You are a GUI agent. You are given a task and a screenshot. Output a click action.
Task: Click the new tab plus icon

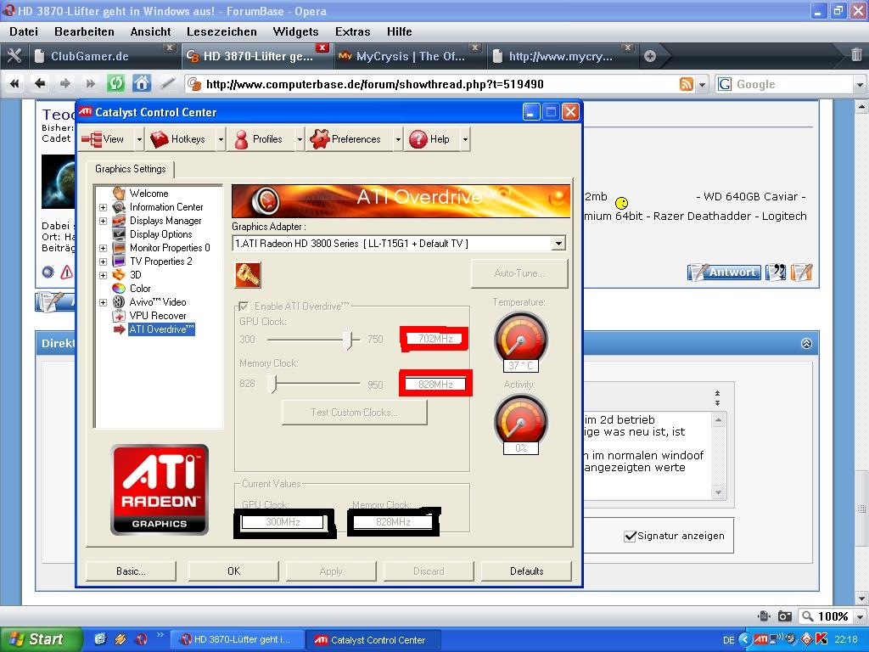pyautogui.click(x=650, y=56)
